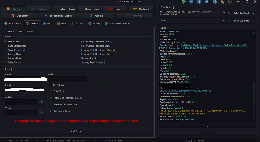
Task: Open the saved firmware path link
Action: click(x=203, y=47)
